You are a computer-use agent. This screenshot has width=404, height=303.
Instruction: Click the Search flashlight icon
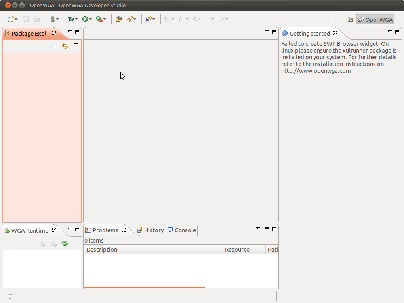[x=130, y=19]
